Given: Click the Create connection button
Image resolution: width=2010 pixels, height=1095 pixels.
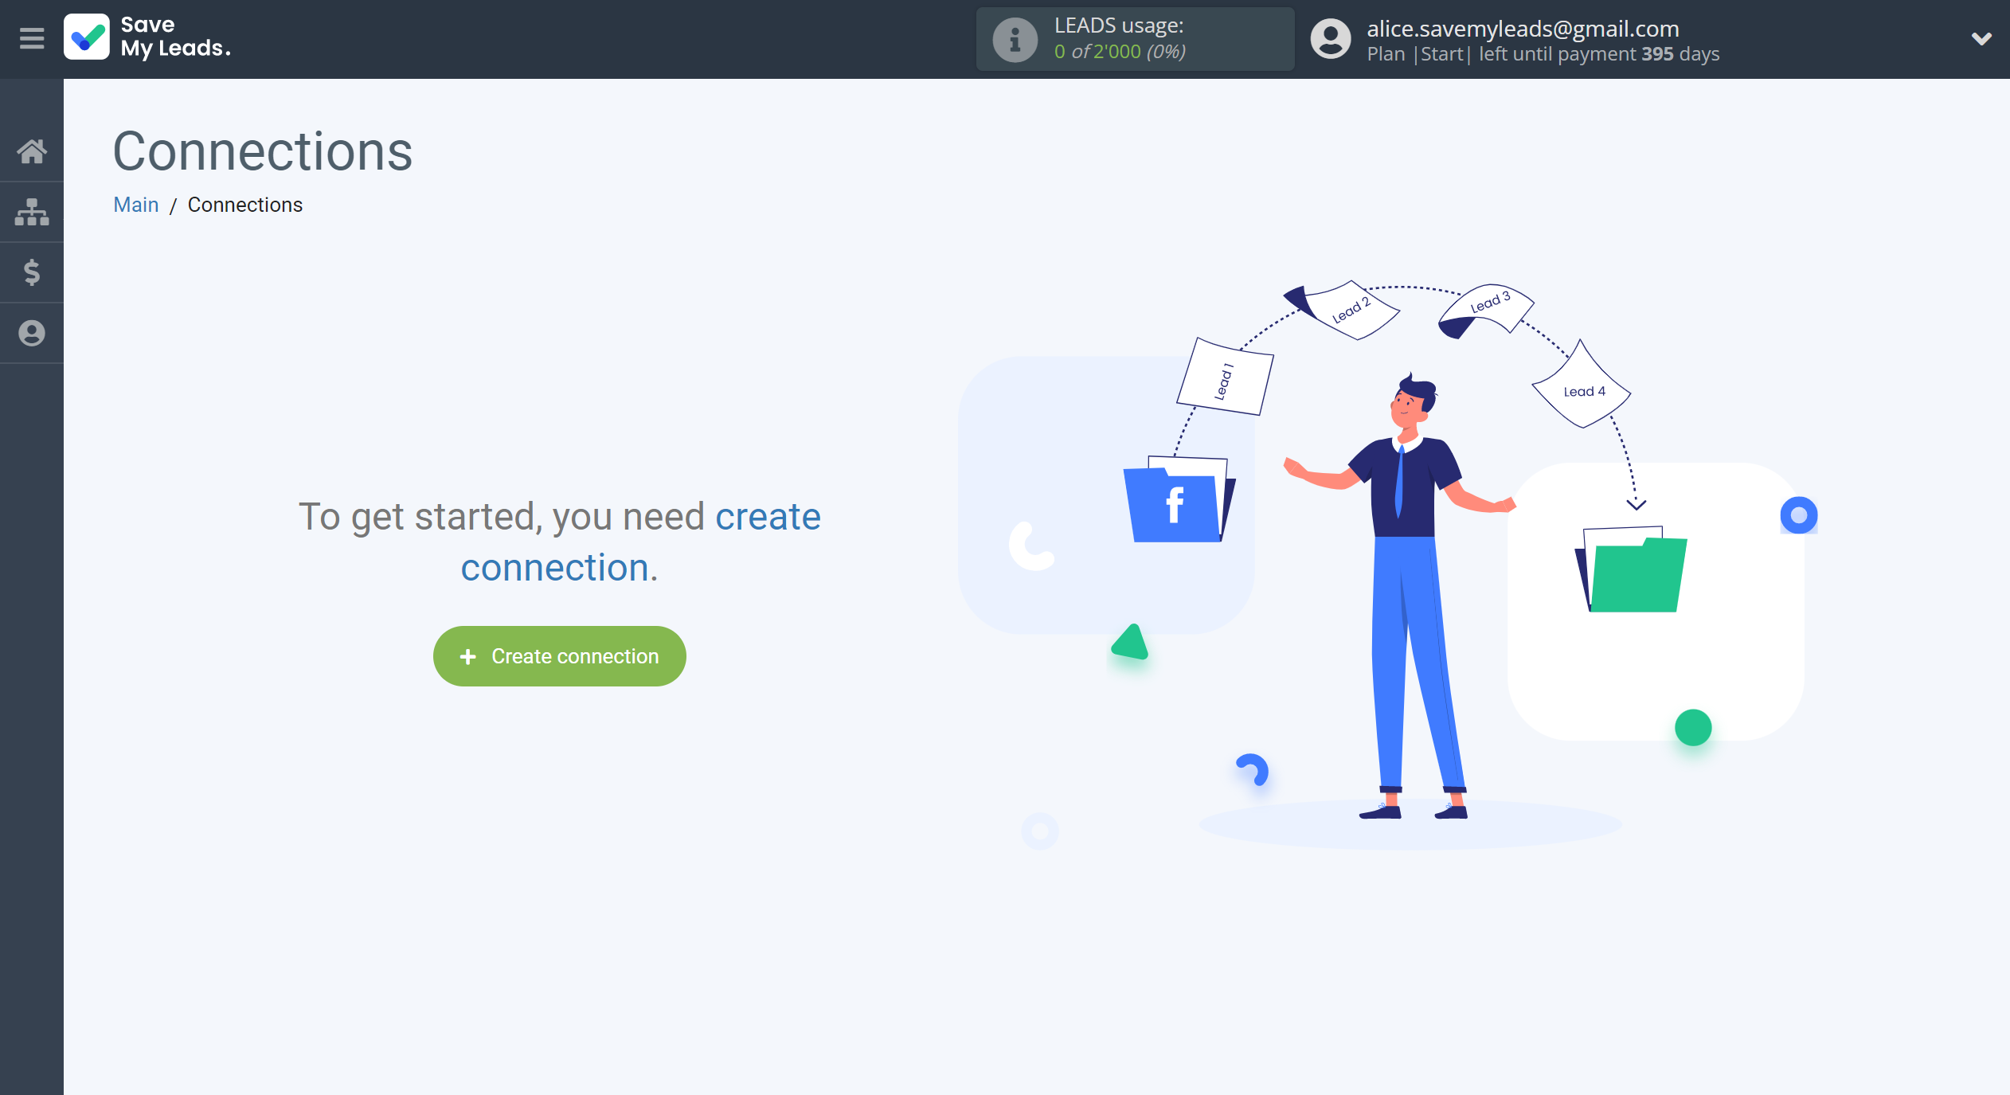Looking at the screenshot, I should point(560,655).
